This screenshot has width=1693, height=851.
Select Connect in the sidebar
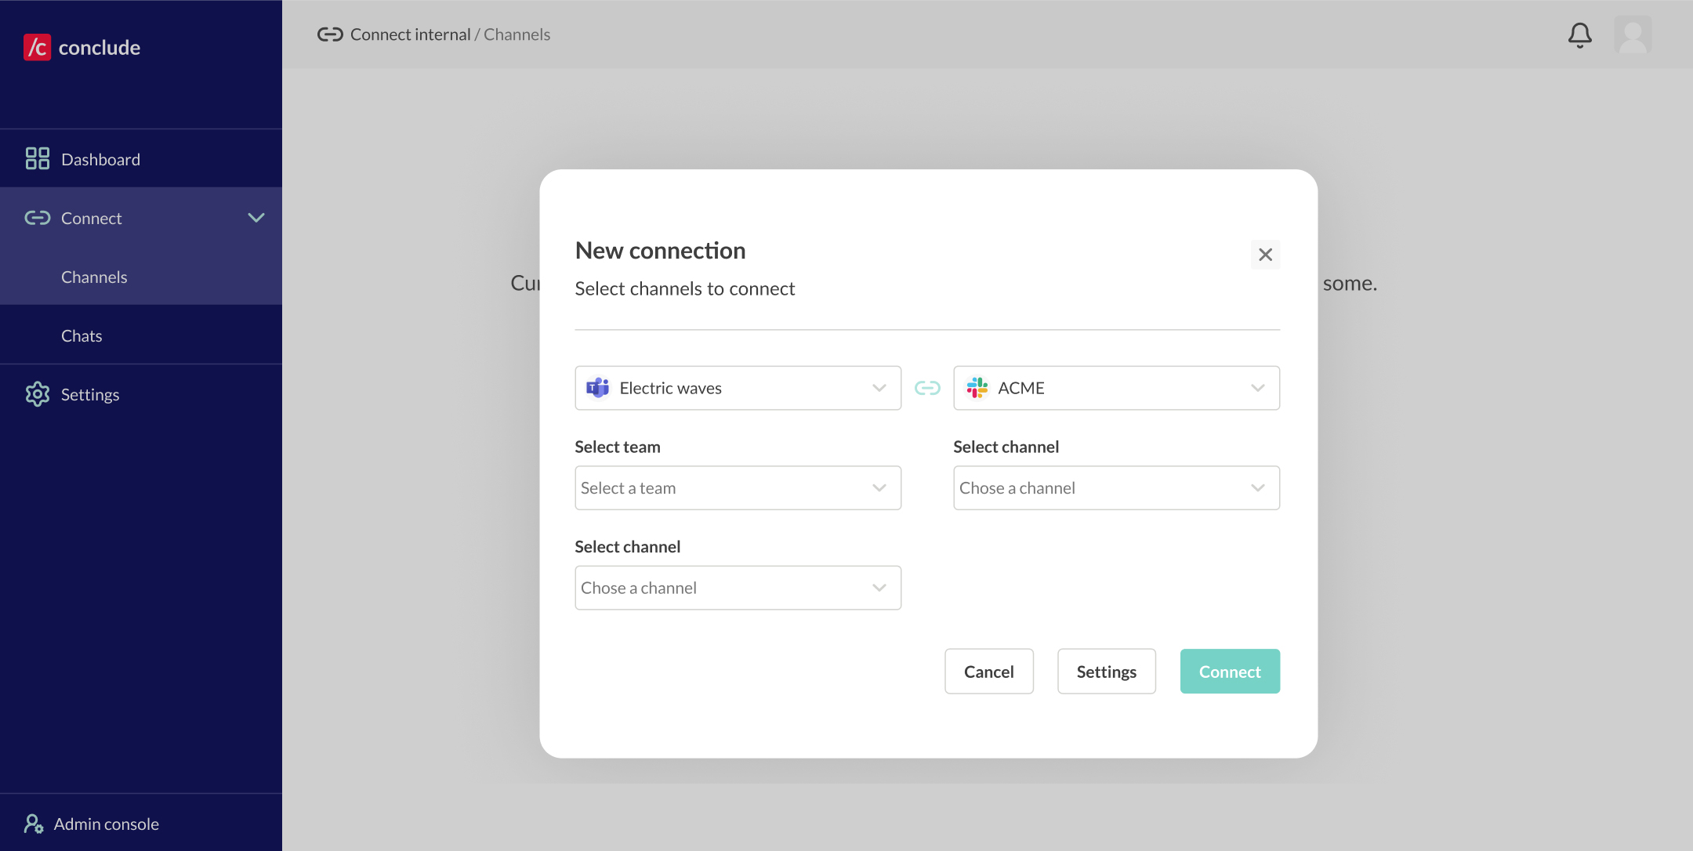(x=141, y=218)
